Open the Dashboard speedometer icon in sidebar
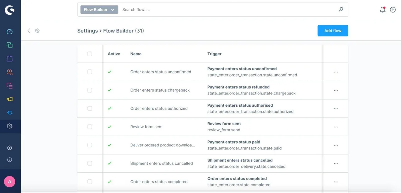Screen dimensions: 401x193 coord(10,32)
